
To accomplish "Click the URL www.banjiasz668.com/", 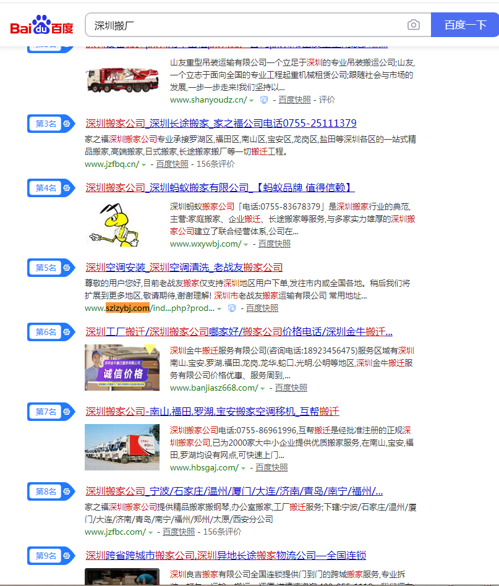I will click(214, 388).
